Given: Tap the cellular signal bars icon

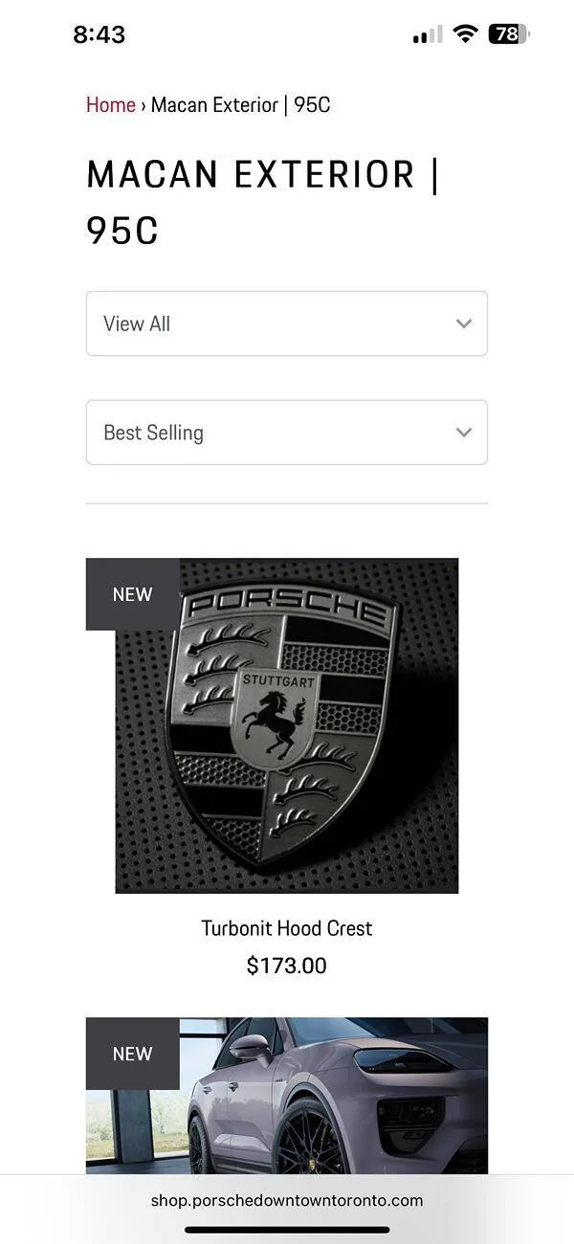Looking at the screenshot, I should pyautogui.click(x=428, y=35).
